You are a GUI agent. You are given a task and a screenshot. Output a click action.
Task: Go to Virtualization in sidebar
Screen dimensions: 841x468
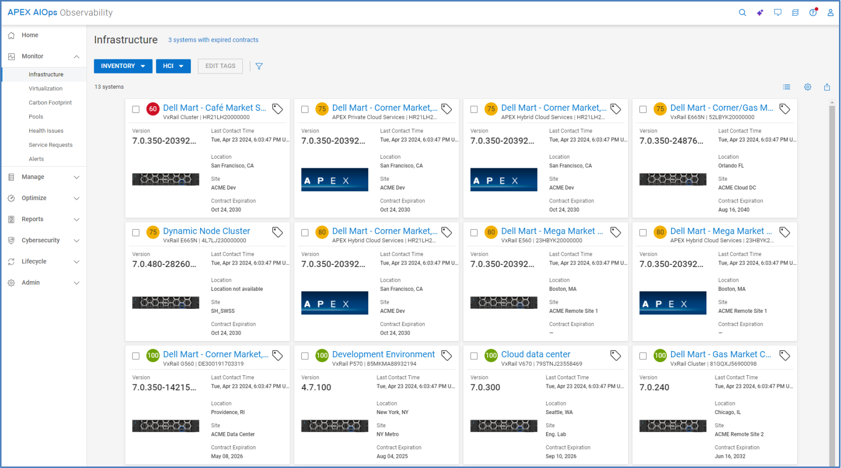(45, 89)
